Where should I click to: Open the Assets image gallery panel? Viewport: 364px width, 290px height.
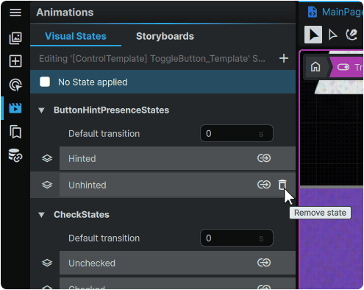click(x=15, y=38)
